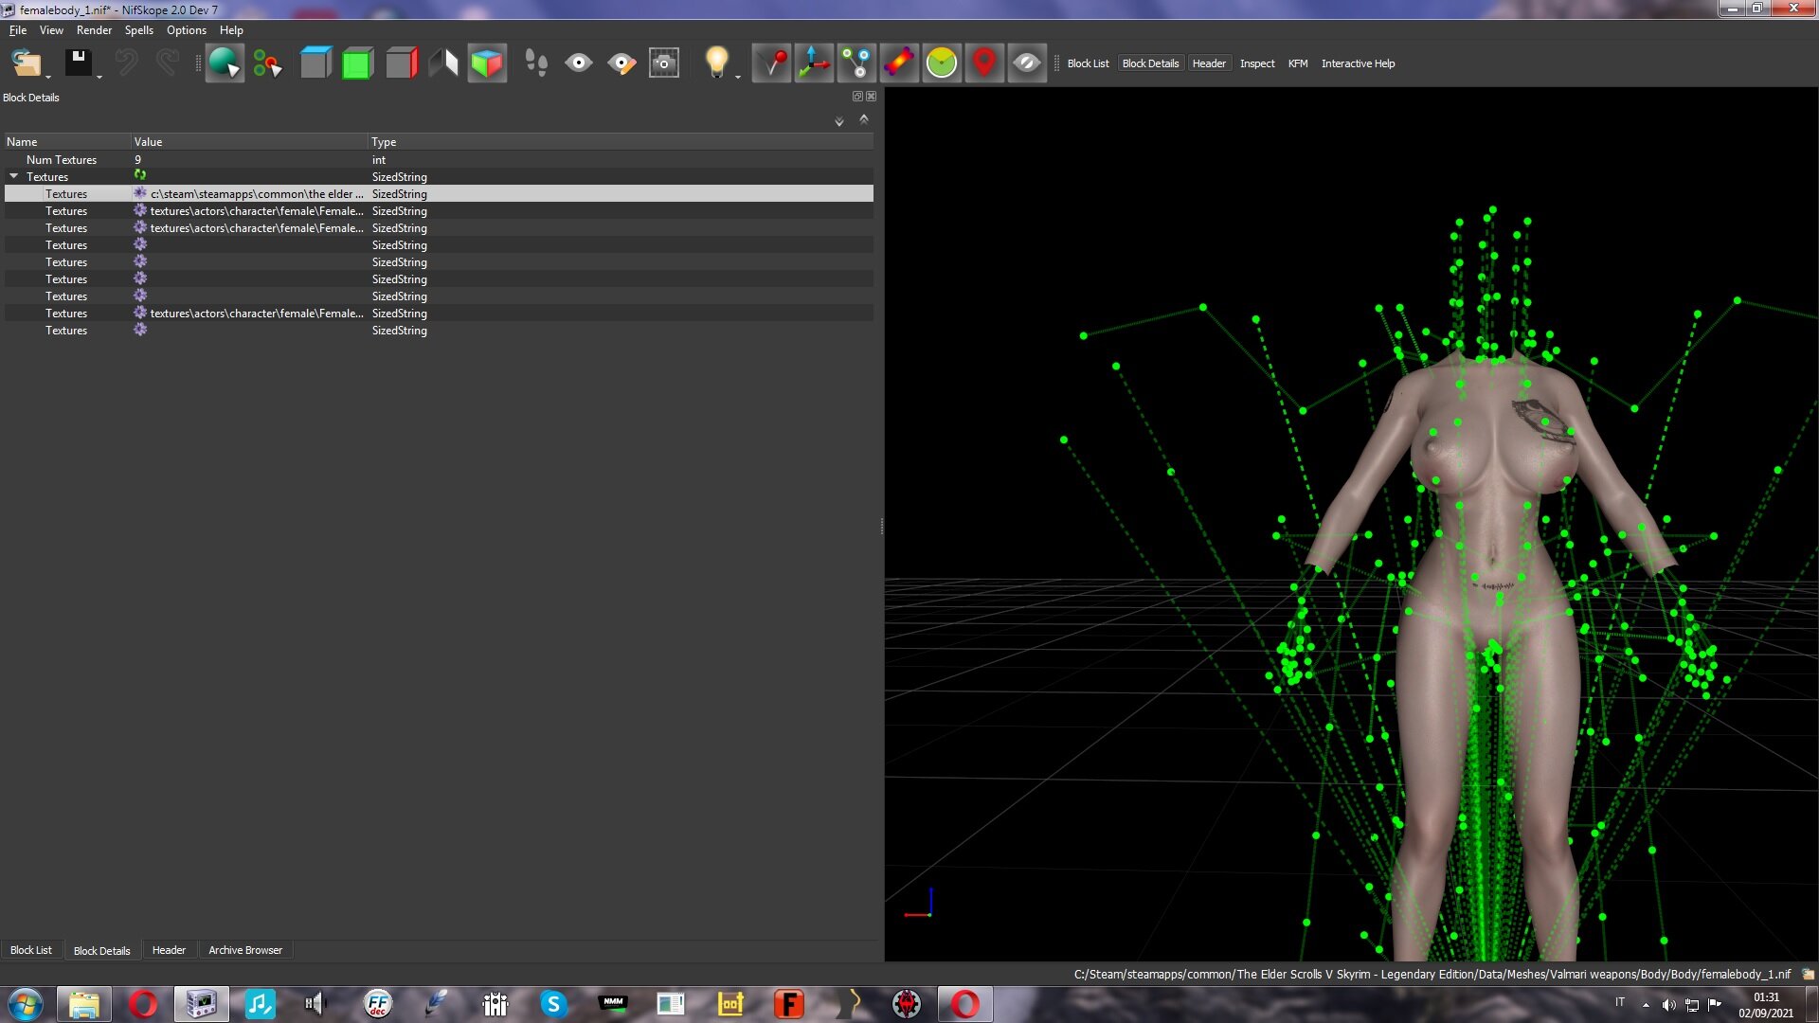This screenshot has width=1819, height=1023.
Task: Click the Load file icon in toolbar
Action: (x=27, y=63)
